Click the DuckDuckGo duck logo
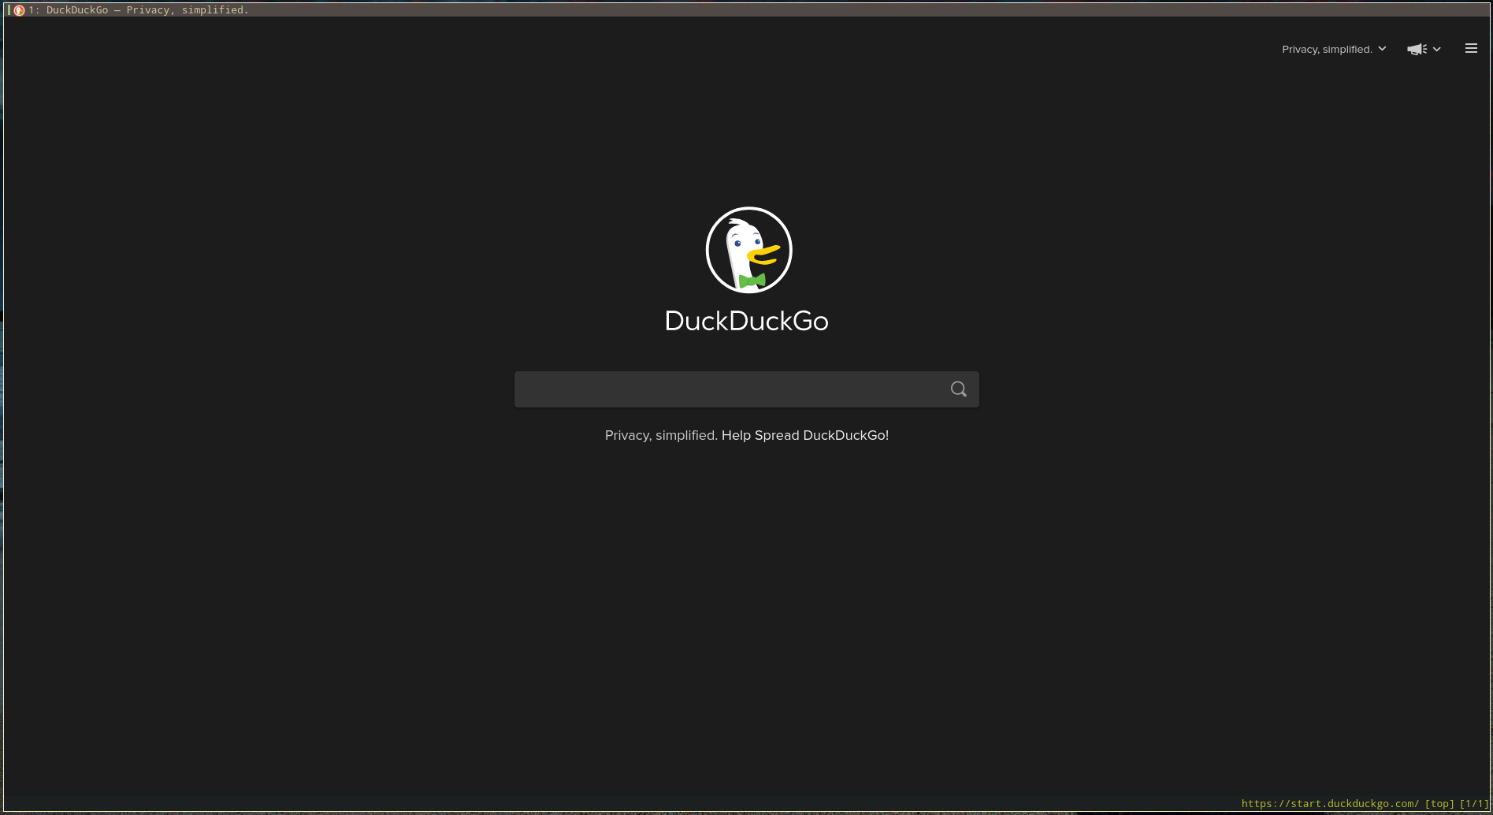1493x815 pixels. pos(748,250)
